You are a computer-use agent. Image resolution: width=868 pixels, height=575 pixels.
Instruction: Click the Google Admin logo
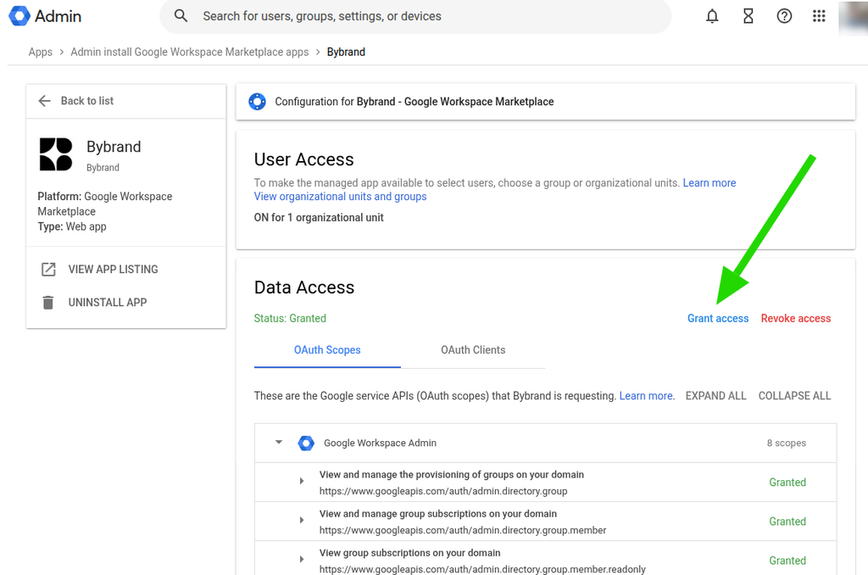tap(45, 16)
